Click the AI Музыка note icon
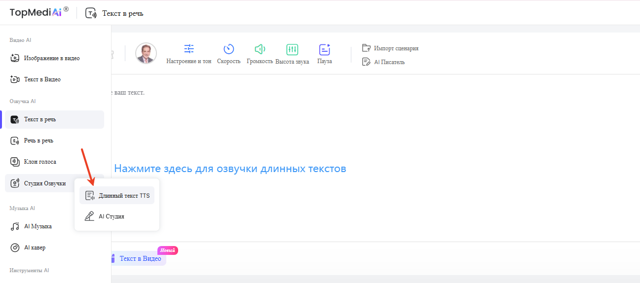 click(x=15, y=227)
